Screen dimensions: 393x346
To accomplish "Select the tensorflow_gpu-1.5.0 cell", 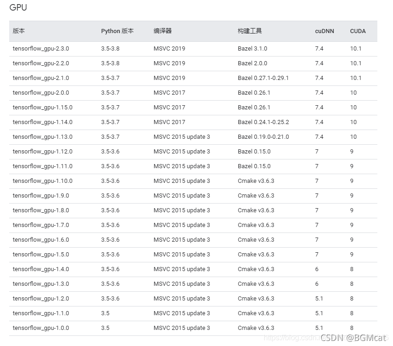I will [x=41, y=255].
